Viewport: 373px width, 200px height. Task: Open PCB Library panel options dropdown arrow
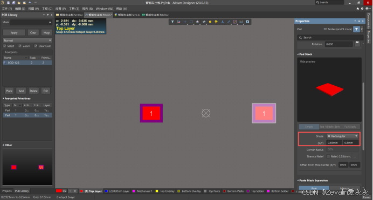pyautogui.click(x=44, y=15)
